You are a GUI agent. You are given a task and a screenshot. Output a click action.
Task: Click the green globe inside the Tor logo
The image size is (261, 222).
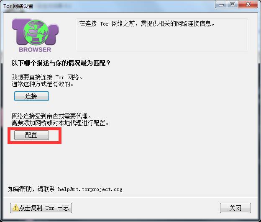click(x=36, y=32)
